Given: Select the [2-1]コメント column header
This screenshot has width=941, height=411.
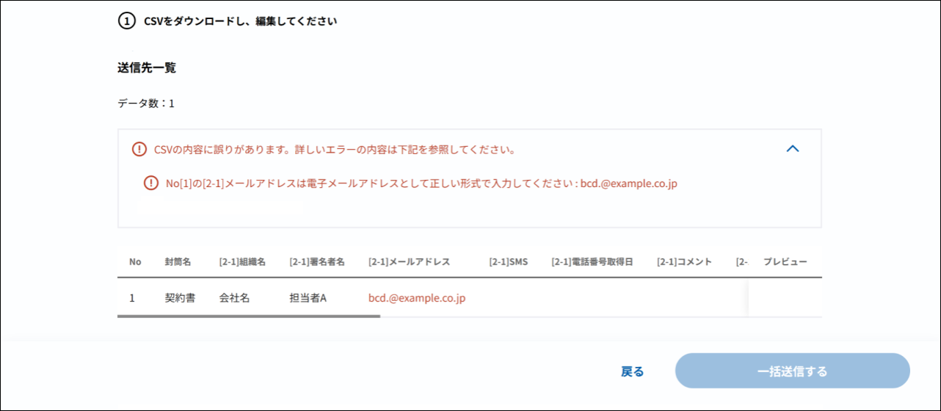Looking at the screenshot, I should (684, 262).
